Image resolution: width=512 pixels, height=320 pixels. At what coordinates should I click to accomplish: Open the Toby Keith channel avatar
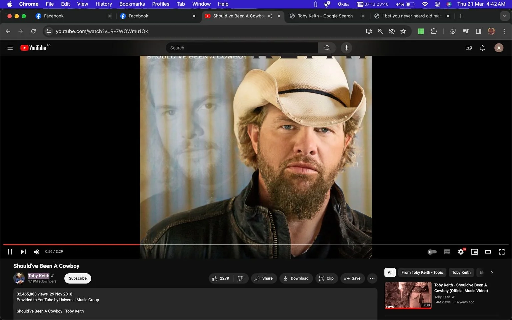tap(19, 278)
